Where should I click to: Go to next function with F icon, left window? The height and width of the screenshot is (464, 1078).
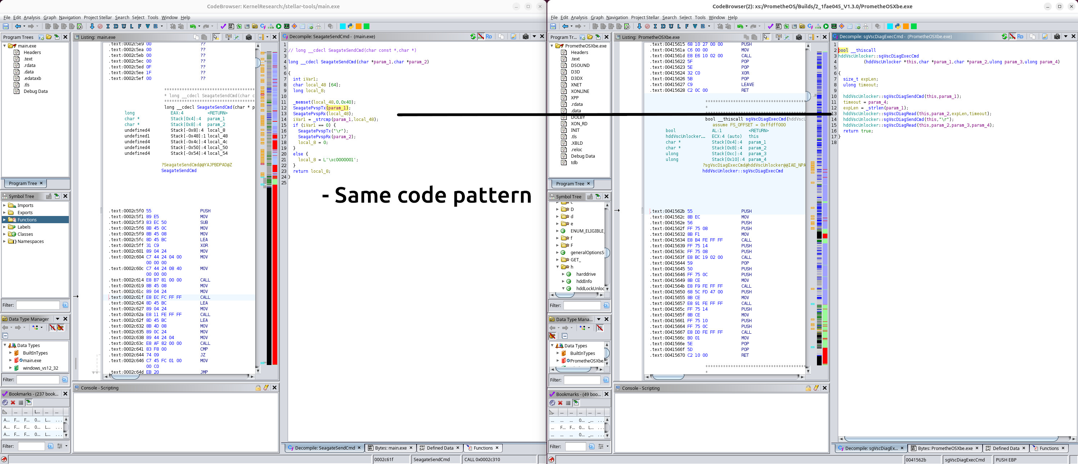139,26
